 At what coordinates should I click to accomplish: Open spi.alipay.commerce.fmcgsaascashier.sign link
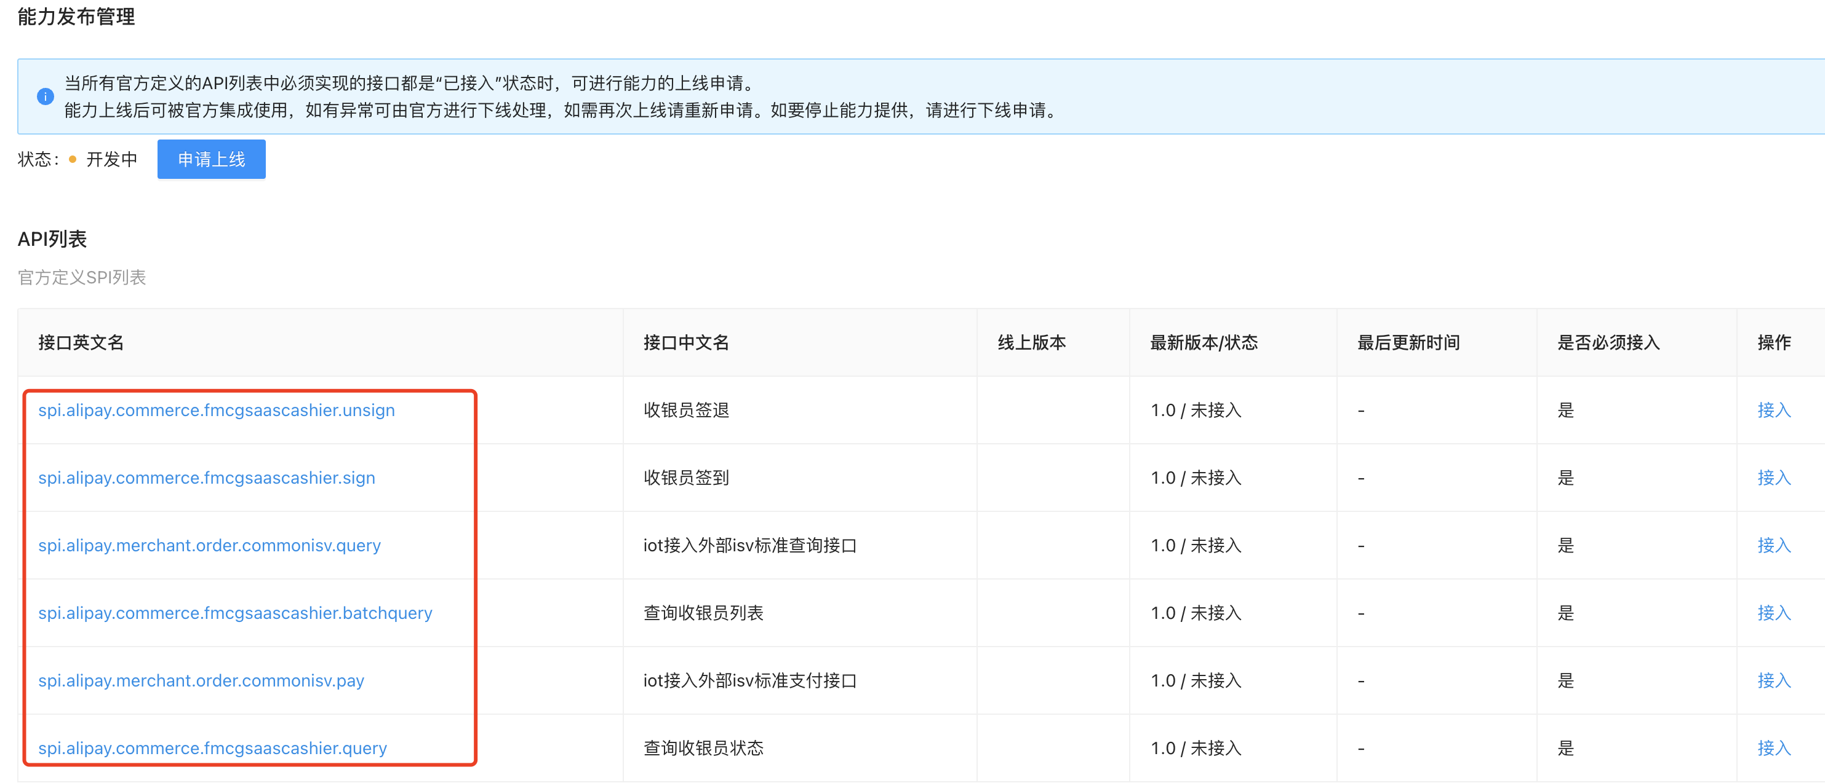click(206, 478)
